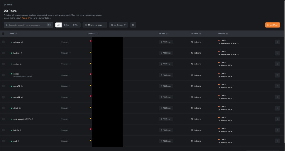
Task: Click the icon next to the backup peer name
Action: pyautogui.click(x=21, y=53)
